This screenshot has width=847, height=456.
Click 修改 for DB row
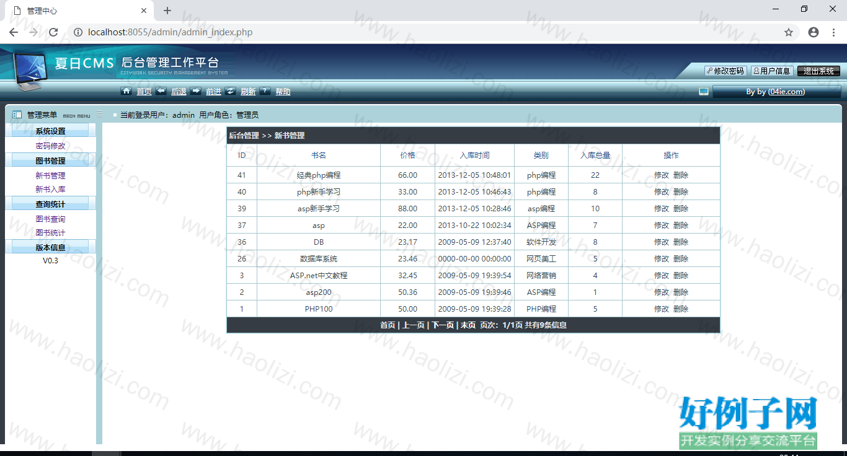click(662, 242)
